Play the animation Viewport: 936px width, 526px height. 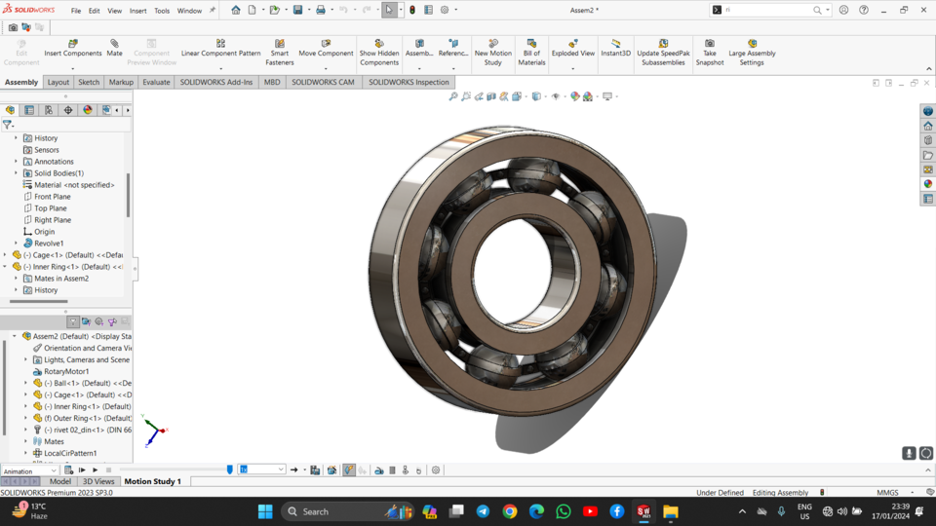[95, 470]
